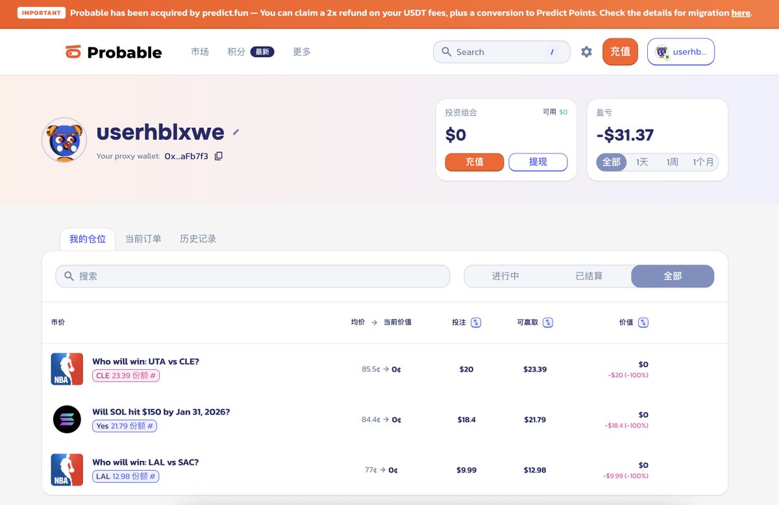Screen dimensions: 779x505
Task: Click the $18.4 bet amount
Action: [x=466, y=420]
